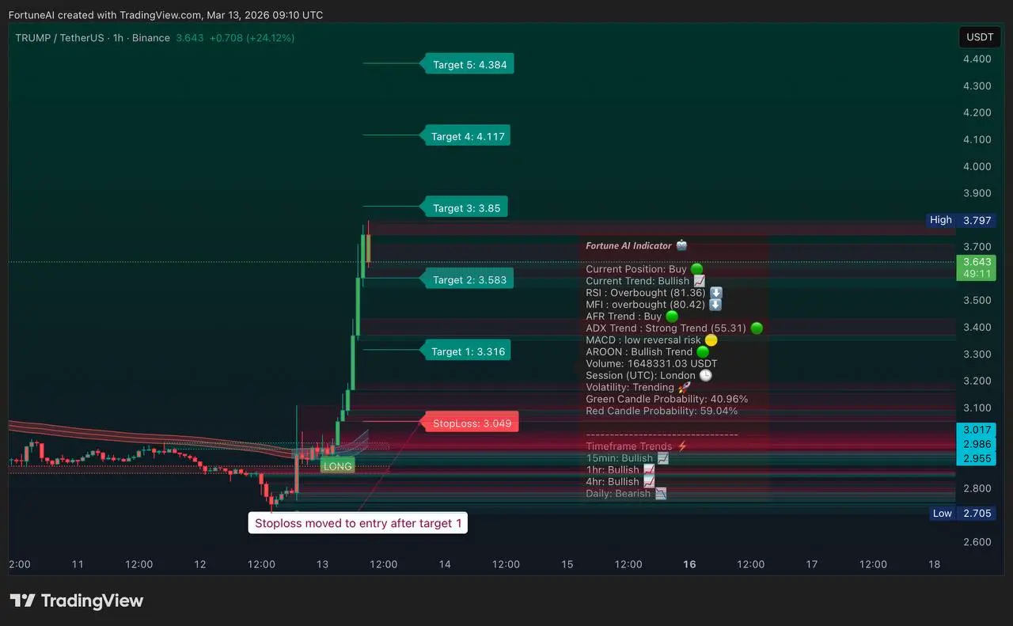Click the 2.955 price axis tag
This screenshot has width=1013, height=626.
click(976, 458)
